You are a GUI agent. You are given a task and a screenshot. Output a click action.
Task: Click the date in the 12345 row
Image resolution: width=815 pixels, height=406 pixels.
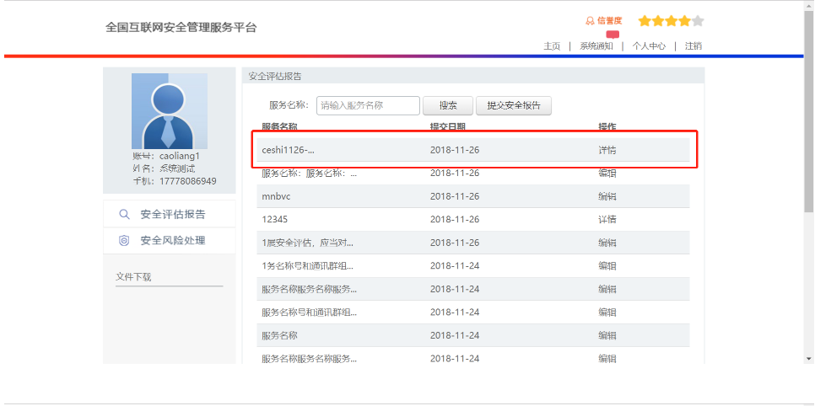click(x=455, y=219)
